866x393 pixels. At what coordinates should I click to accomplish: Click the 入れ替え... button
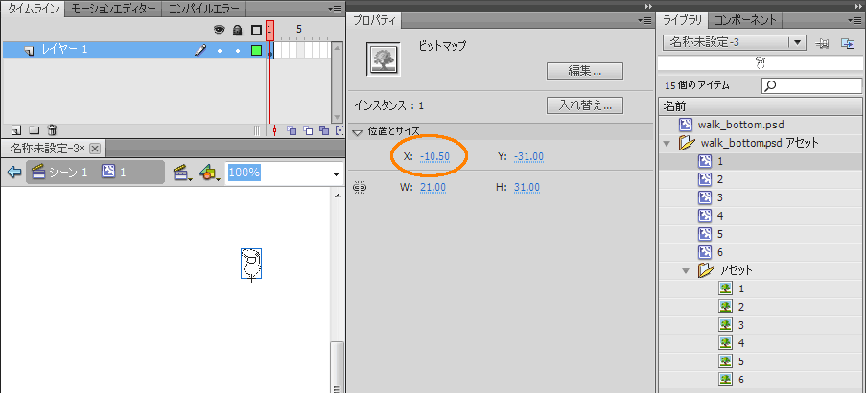point(584,105)
